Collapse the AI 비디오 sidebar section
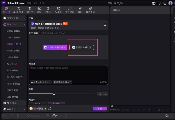 tap(14, 25)
